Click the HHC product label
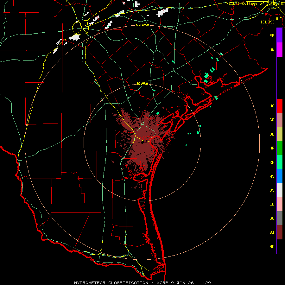The image size is (285, 285). (278, 19)
